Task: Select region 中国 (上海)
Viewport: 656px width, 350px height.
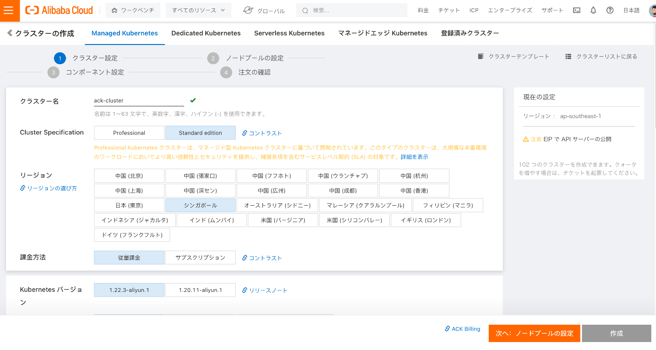Action: pyautogui.click(x=129, y=191)
